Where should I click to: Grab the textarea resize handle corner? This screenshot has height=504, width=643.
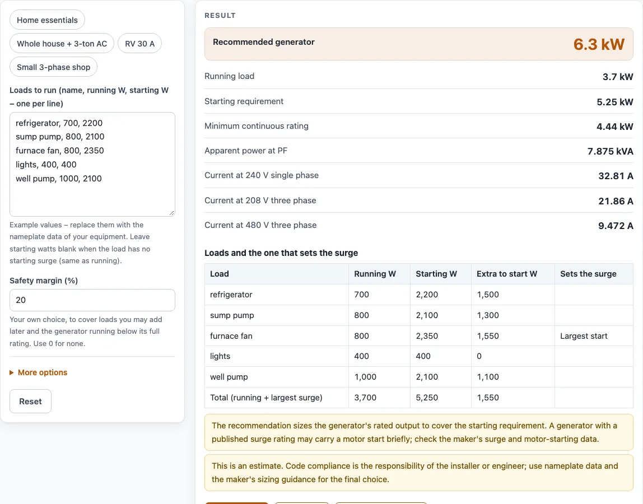(171, 212)
